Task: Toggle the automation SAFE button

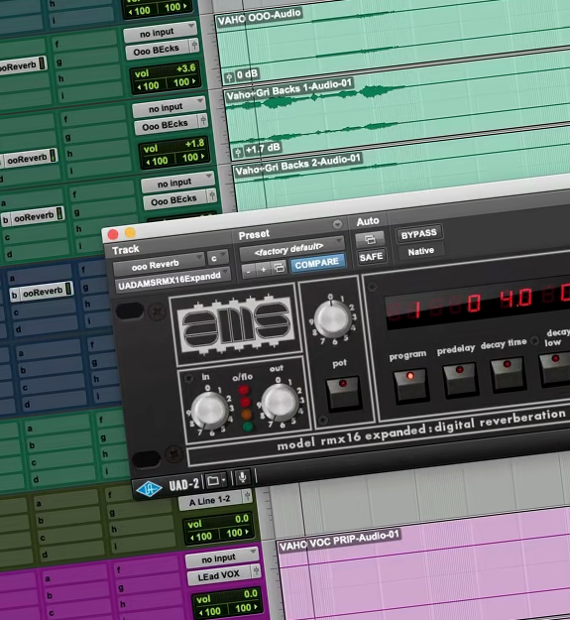Action: [x=371, y=257]
